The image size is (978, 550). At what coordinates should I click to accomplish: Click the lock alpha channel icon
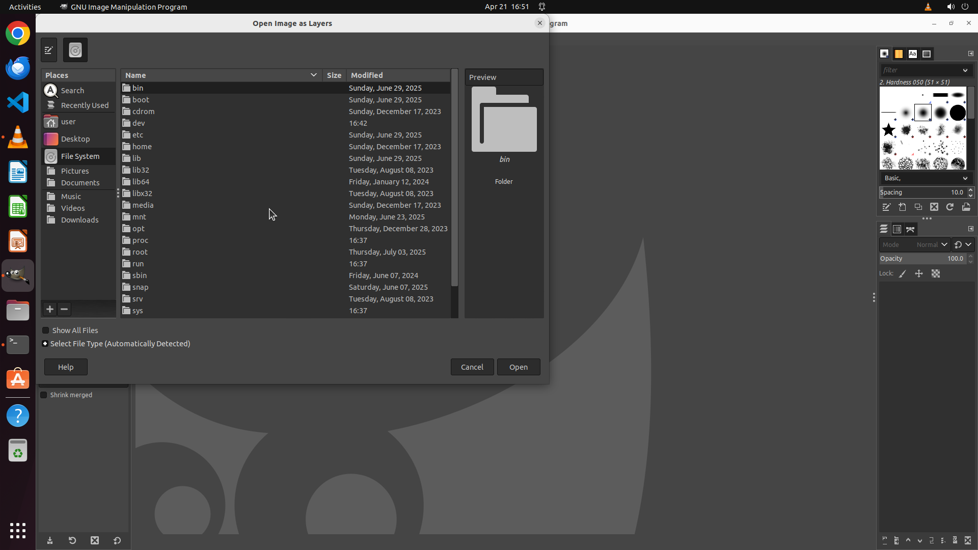(936, 274)
